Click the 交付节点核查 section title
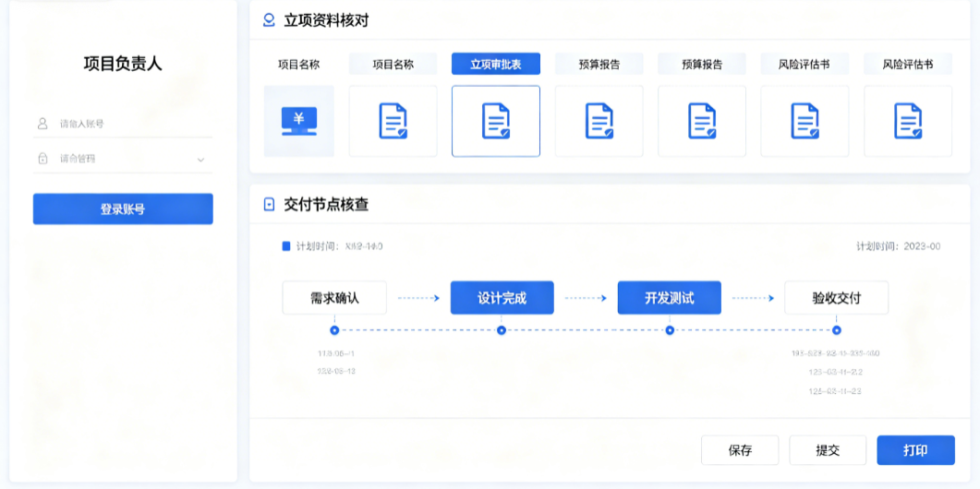980x489 pixels. (x=326, y=204)
